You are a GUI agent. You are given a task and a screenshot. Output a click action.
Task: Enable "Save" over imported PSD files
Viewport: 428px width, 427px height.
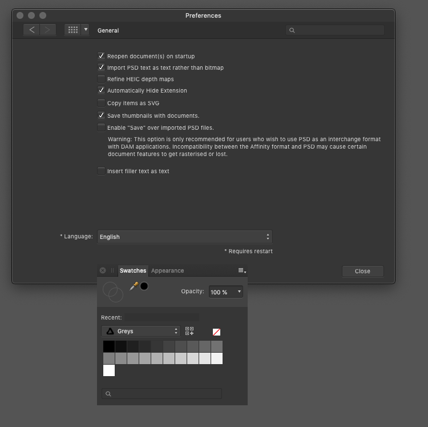click(x=101, y=127)
